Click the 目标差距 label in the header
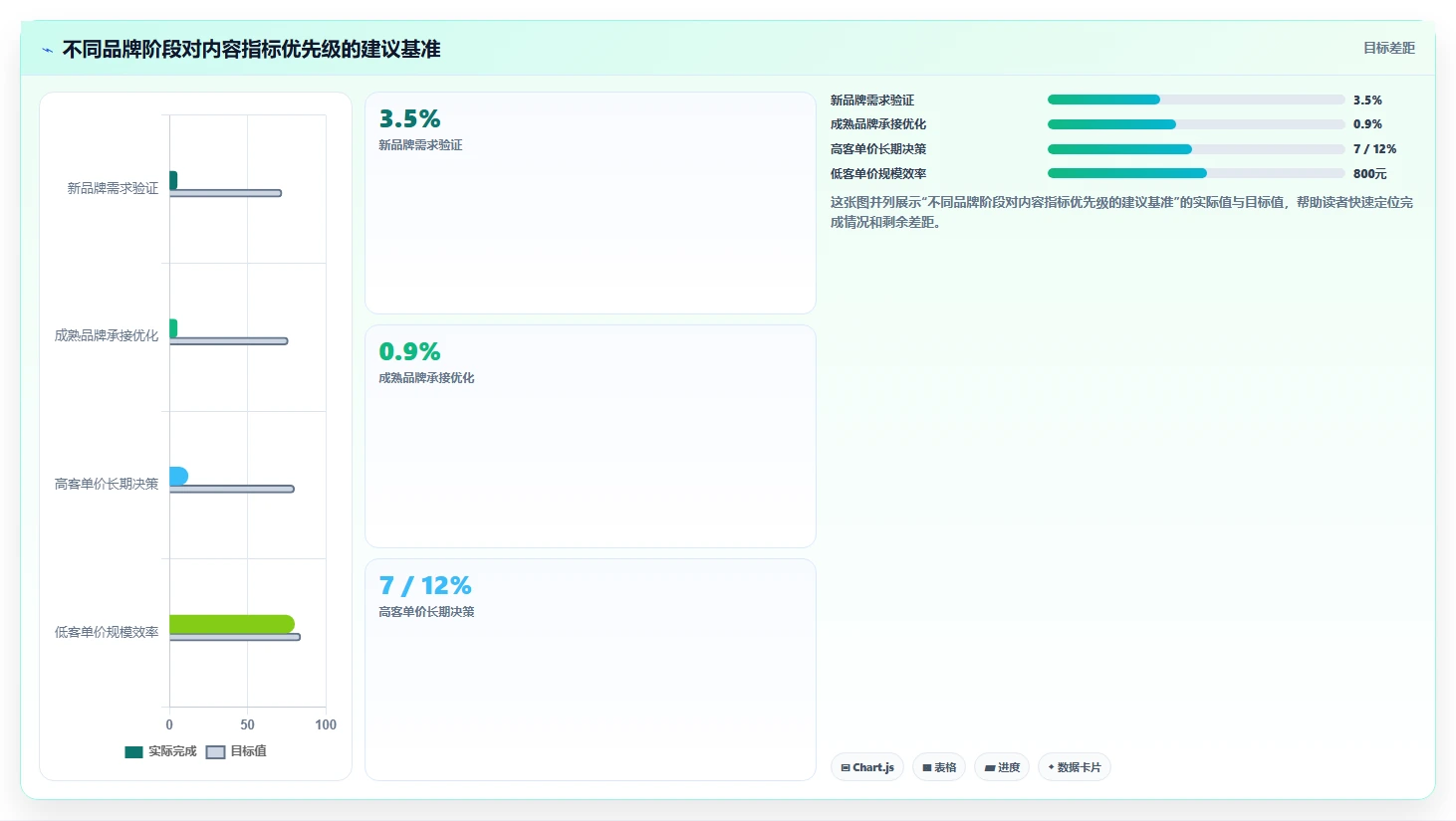Screen dimensions: 1456x821 1388,48
